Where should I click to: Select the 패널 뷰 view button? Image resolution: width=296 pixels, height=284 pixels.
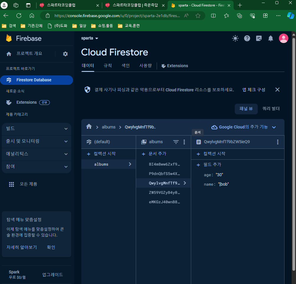tap(246, 109)
